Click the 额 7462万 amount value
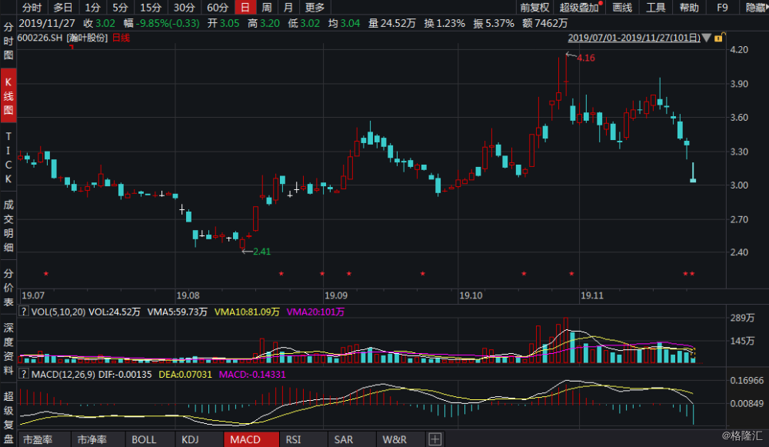Image resolution: width=769 pixels, height=447 pixels. point(545,24)
